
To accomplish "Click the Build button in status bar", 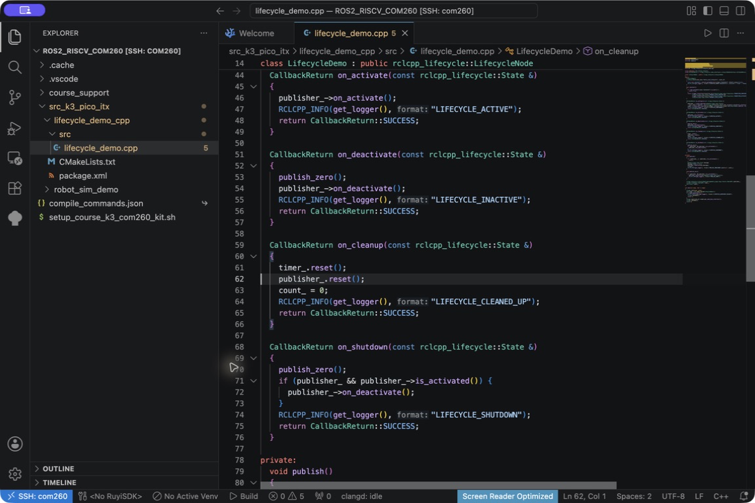I will [x=244, y=496].
